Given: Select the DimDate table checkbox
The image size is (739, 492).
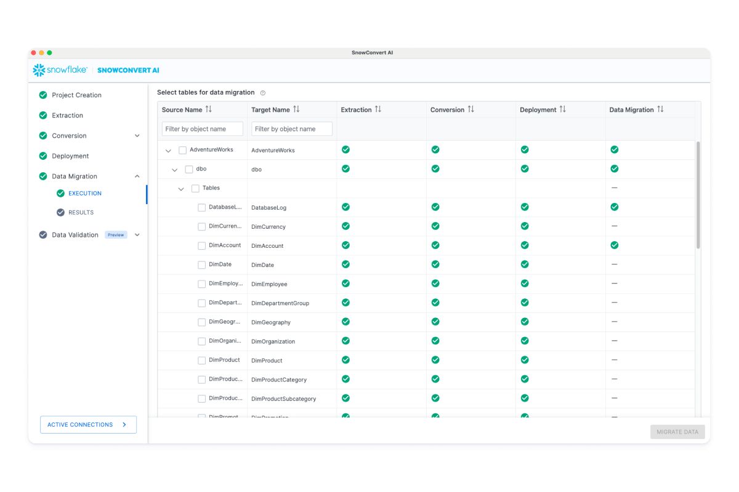Looking at the screenshot, I should [202, 265].
